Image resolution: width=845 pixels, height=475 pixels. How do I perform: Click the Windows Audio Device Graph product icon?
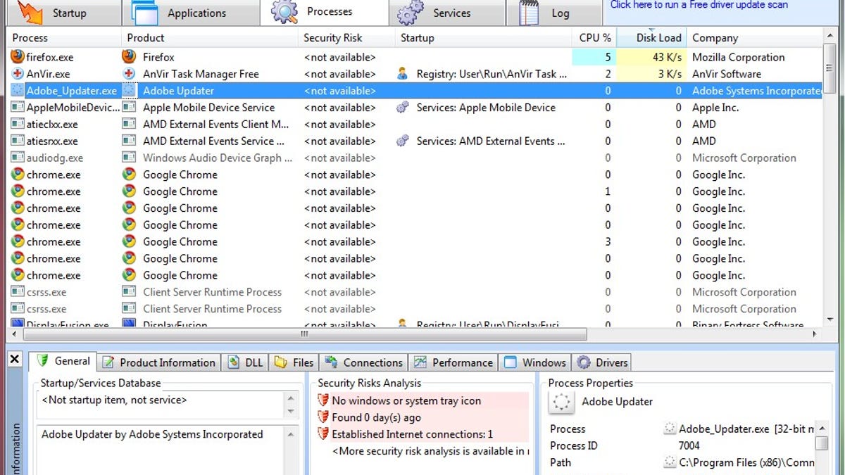[129, 158]
